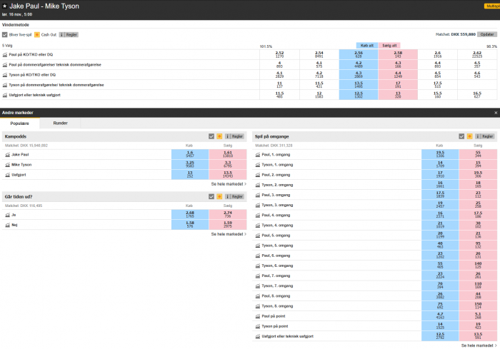Open graph icon for Tyson på dommerafgørelse row
This screenshot has width=500, height=349.
[x=5, y=85]
